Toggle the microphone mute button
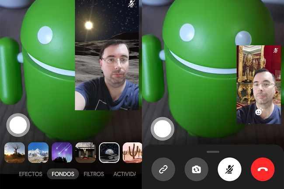 (229, 169)
